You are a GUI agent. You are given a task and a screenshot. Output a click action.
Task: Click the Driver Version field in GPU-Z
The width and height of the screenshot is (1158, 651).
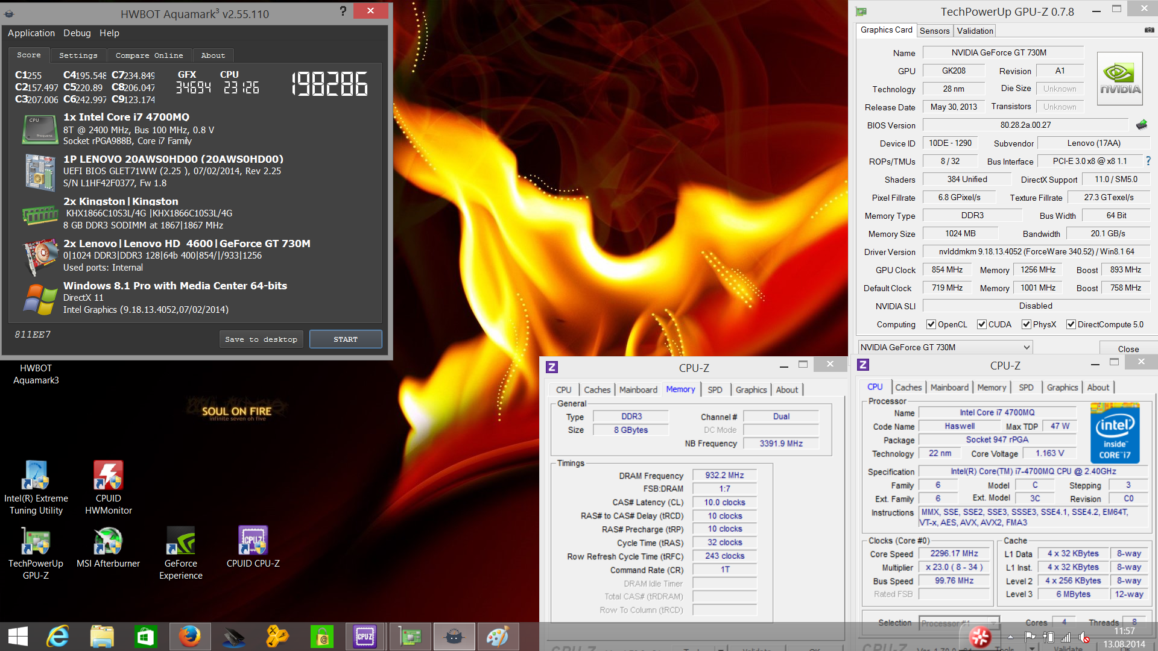pos(1036,251)
